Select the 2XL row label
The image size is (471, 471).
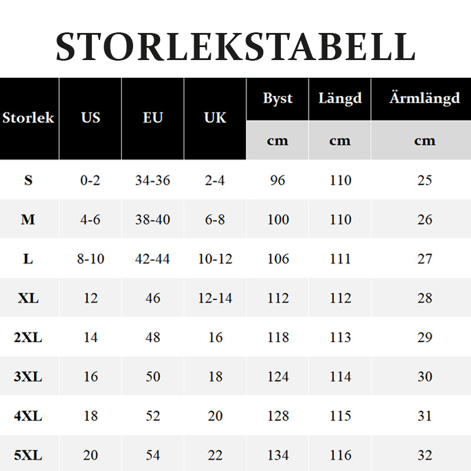coord(28,337)
